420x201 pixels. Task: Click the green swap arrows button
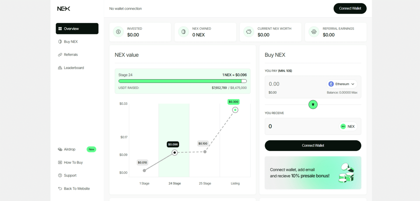tap(313, 104)
